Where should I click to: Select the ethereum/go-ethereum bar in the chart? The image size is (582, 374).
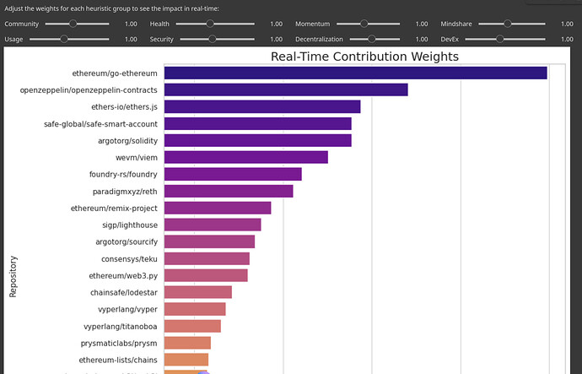[355, 73]
